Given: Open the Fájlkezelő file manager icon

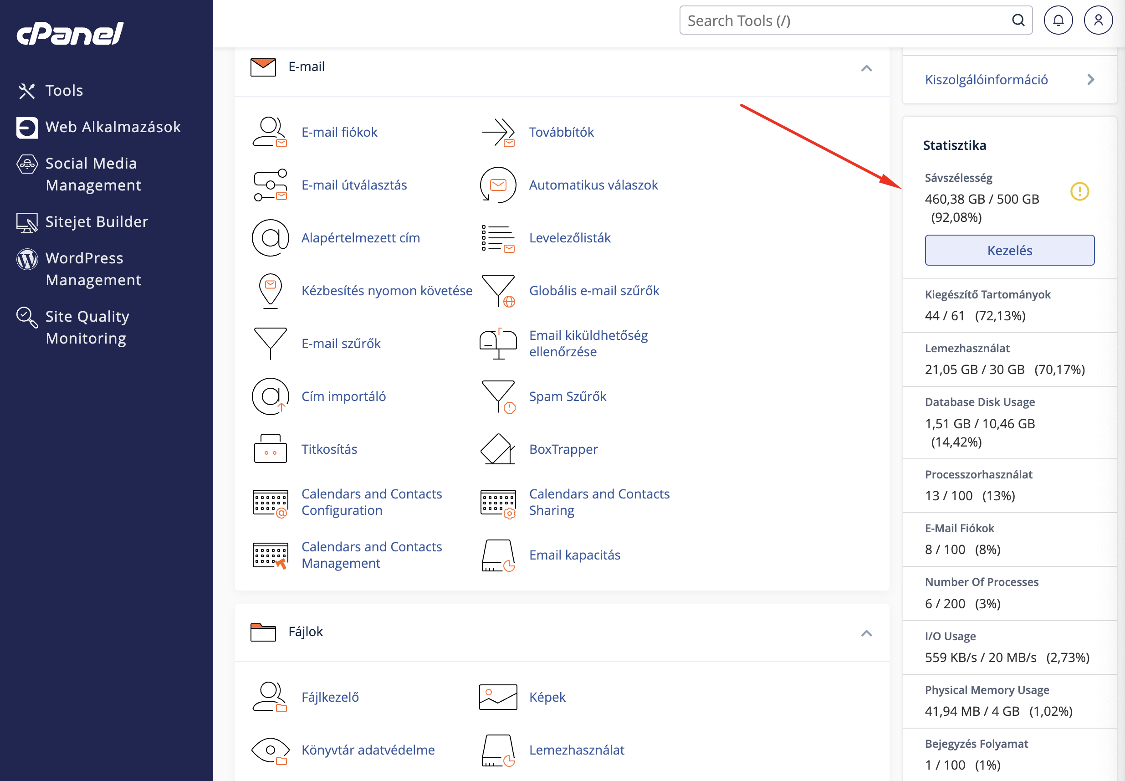Looking at the screenshot, I should click(x=270, y=696).
